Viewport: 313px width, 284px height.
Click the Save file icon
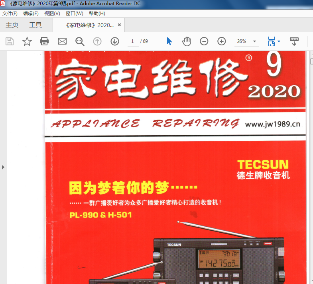click(x=10, y=41)
